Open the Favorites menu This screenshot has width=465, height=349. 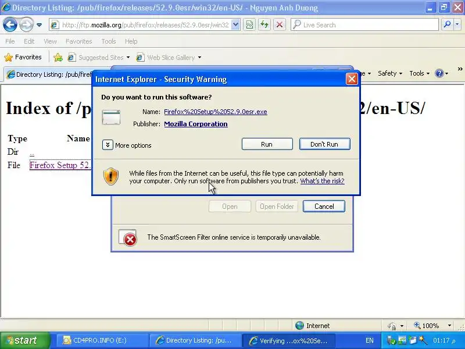coord(79,41)
